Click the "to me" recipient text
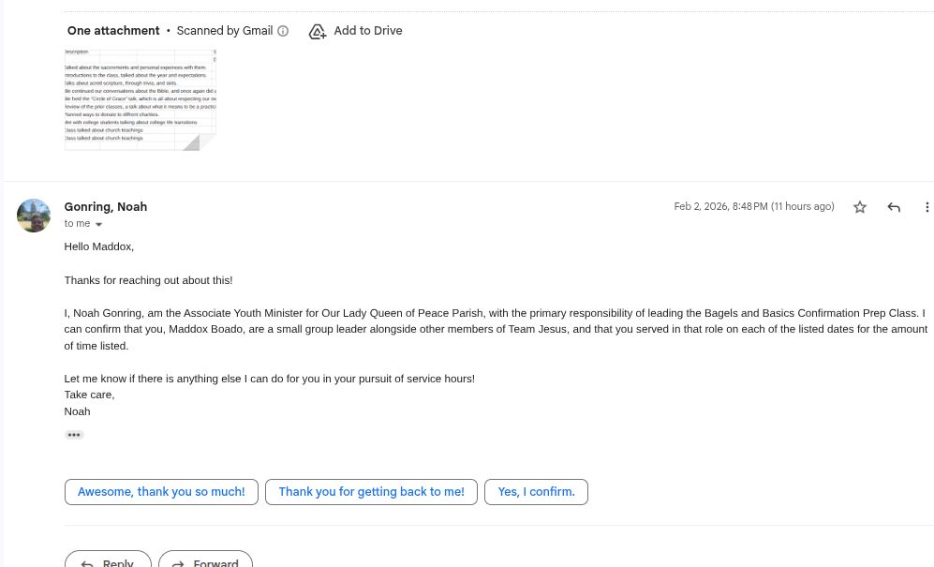Screen dimensions: 934x567 pyautogui.click(x=77, y=224)
